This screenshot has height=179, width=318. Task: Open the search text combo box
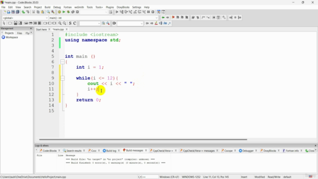[x=130, y=23]
